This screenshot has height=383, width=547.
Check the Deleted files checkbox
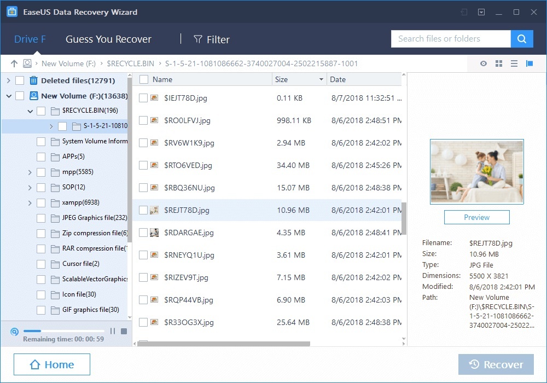(20, 80)
